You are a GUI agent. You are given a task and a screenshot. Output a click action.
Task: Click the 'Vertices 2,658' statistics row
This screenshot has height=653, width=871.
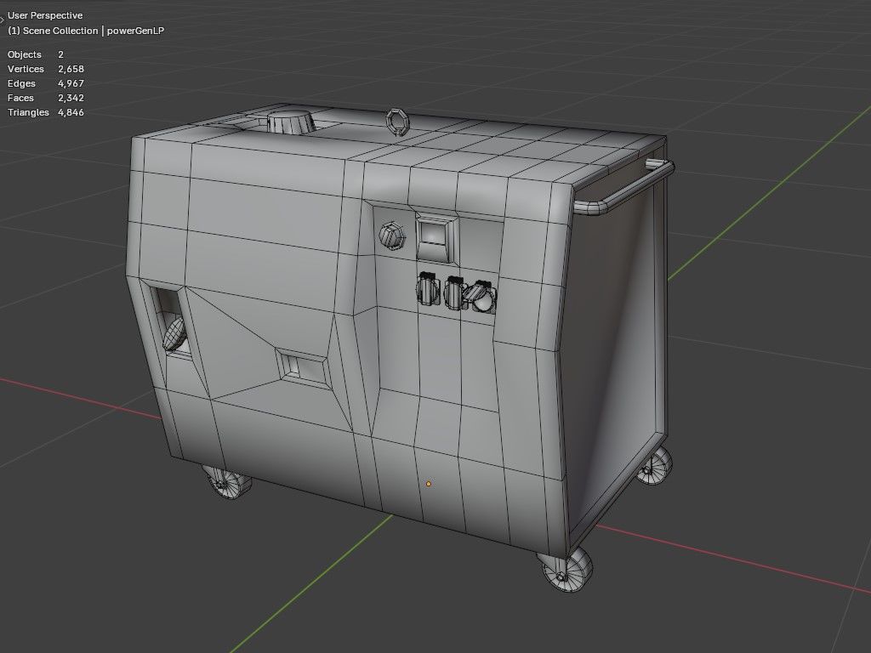click(x=46, y=69)
